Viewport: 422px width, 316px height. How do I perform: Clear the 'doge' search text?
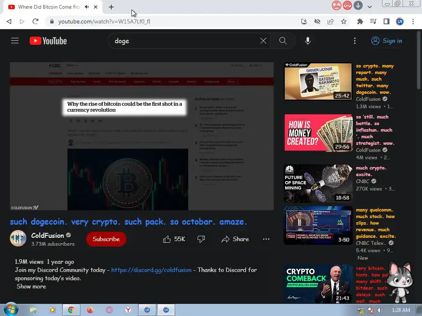[263, 41]
